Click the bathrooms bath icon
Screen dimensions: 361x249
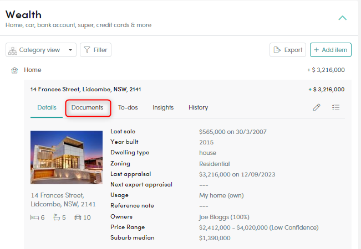point(57,217)
